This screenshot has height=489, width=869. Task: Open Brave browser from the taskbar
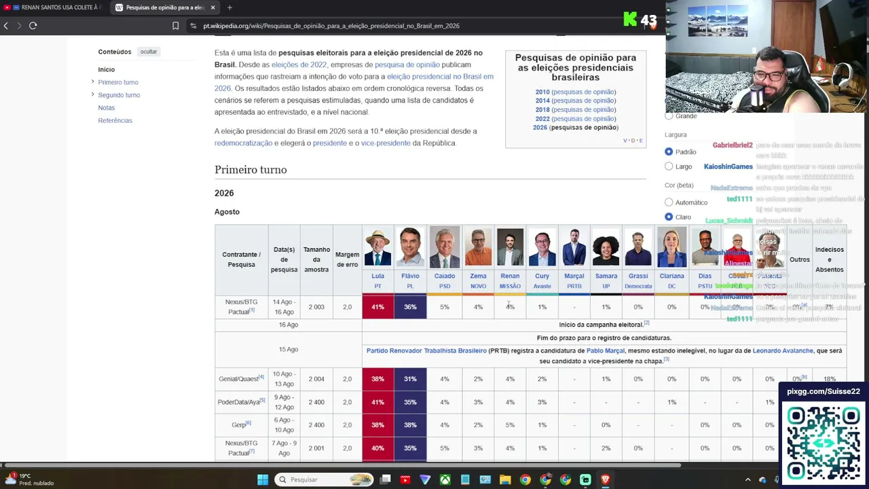606,479
